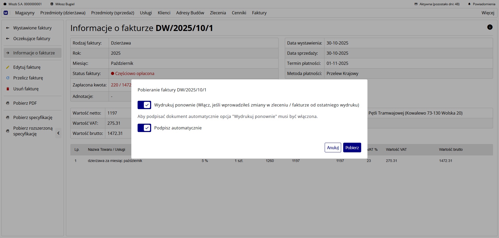
Task: Cancel the download with Anuluj
Action: pos(333,148)
